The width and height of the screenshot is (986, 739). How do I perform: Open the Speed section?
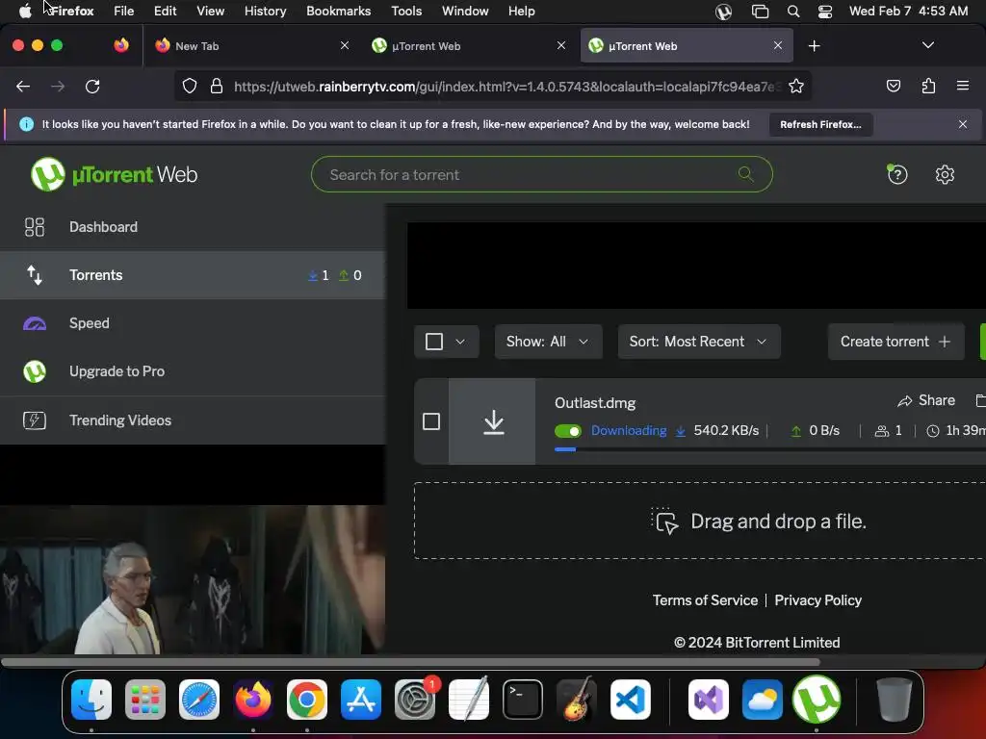point(193,323)
